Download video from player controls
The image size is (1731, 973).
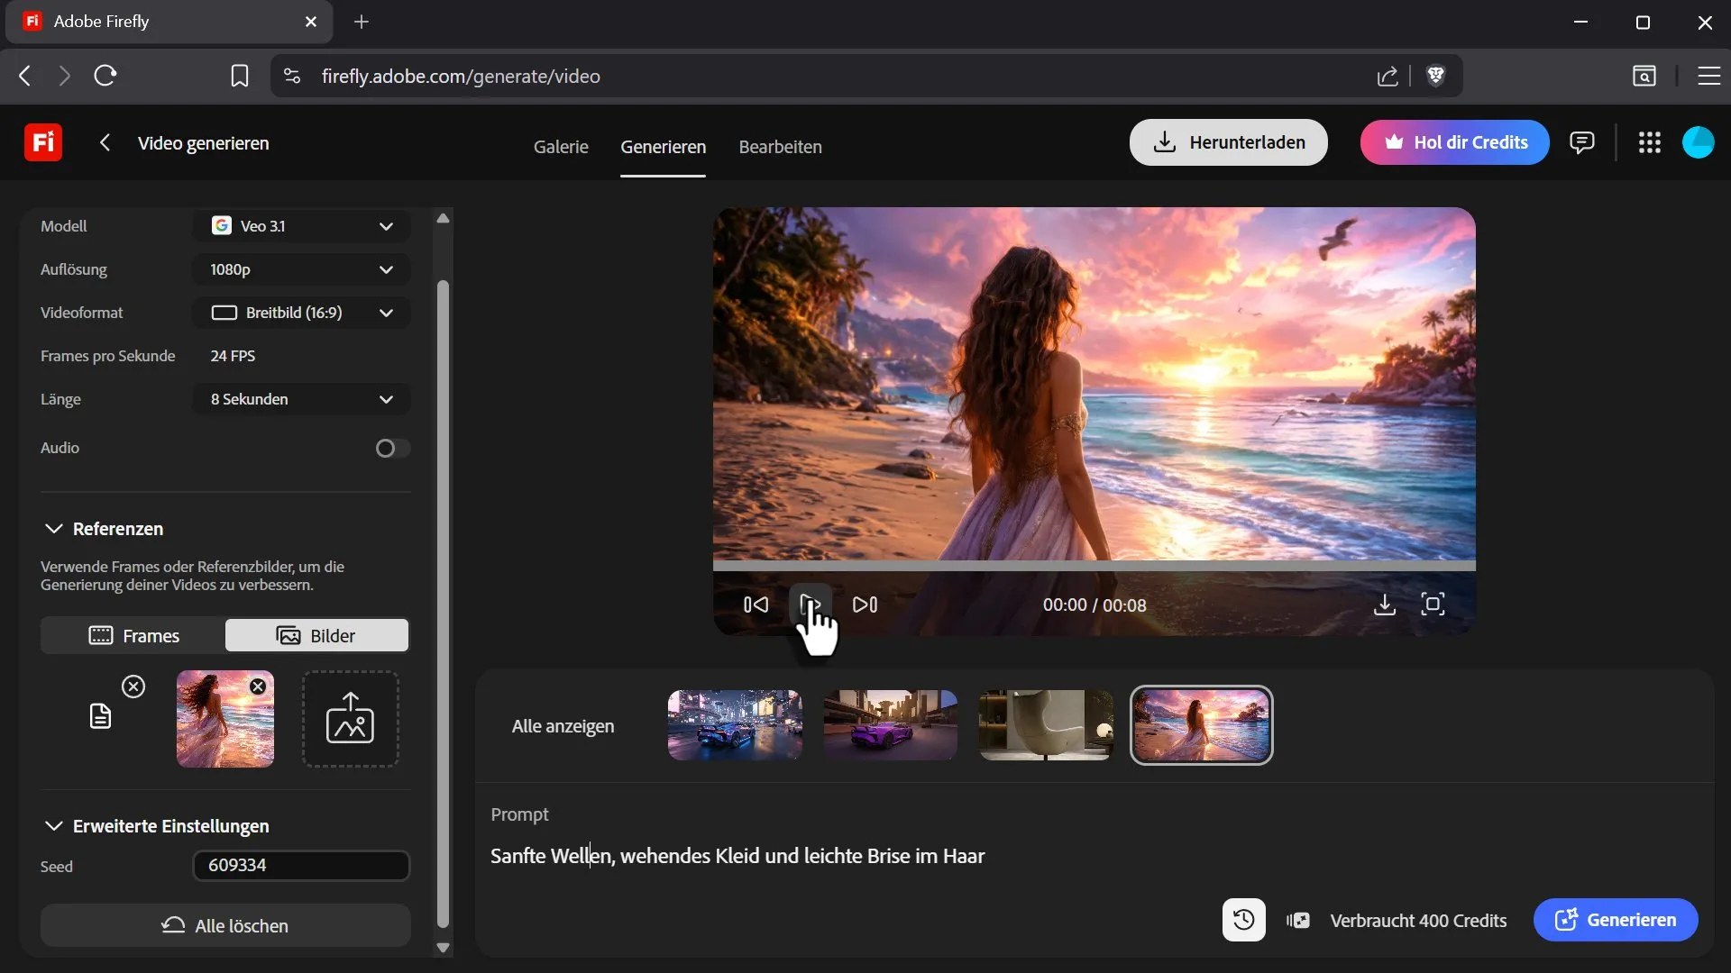coord(1385,605)
